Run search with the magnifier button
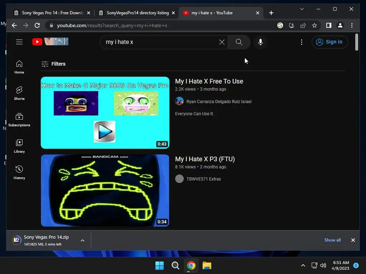The image size is (366, 274). pos(239,42)
